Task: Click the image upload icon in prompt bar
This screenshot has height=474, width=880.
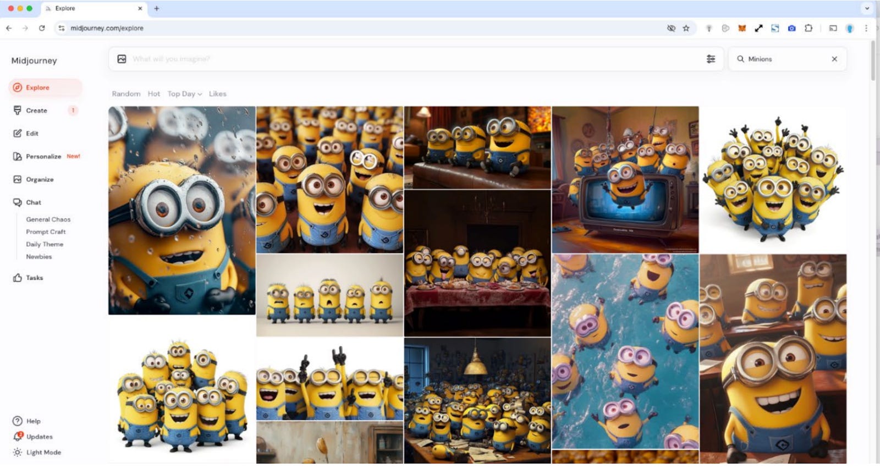Action: coord(122,59)
